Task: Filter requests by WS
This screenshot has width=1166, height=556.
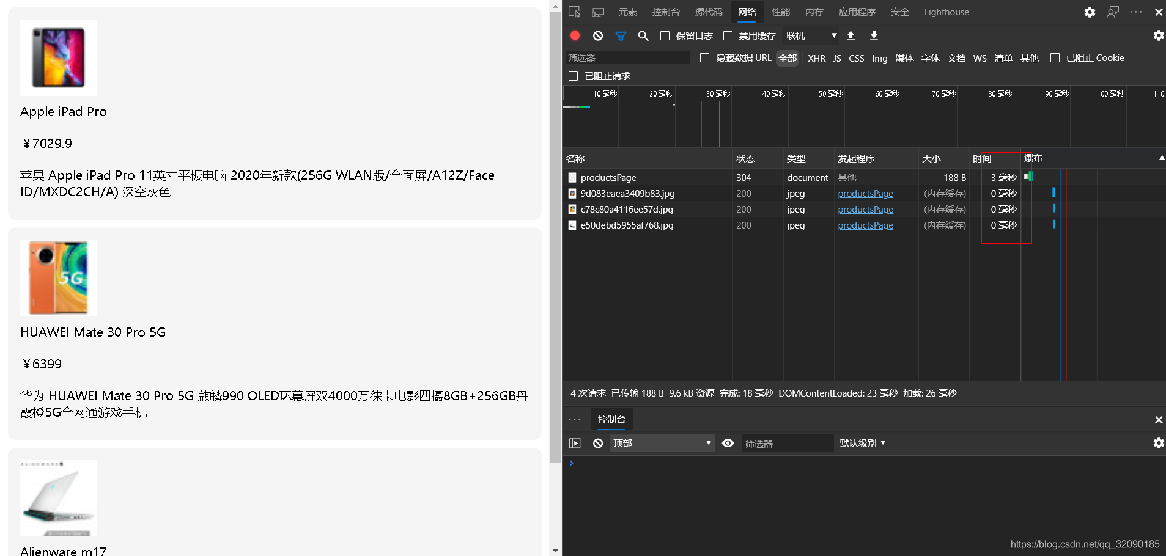Action: [x=980, y=58]
